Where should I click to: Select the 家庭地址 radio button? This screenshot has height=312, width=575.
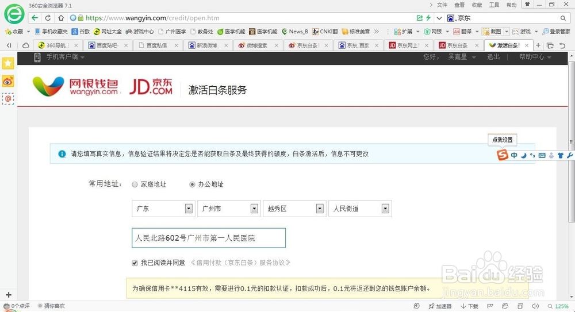[135, 184]
